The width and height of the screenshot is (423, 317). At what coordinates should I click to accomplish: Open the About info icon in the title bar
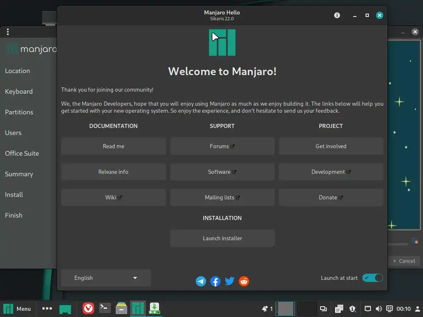[337, 15]
